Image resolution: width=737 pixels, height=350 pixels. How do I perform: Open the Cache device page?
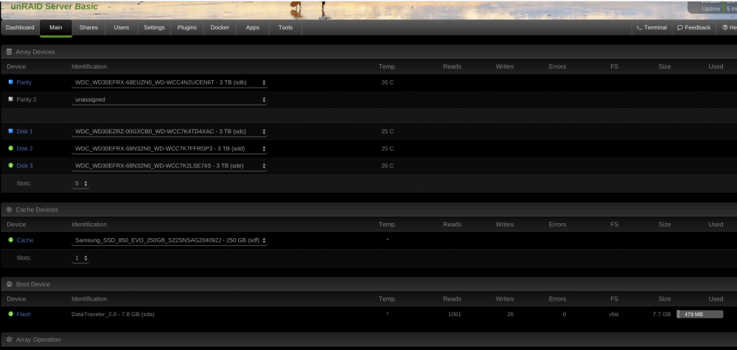pos(25,240)
